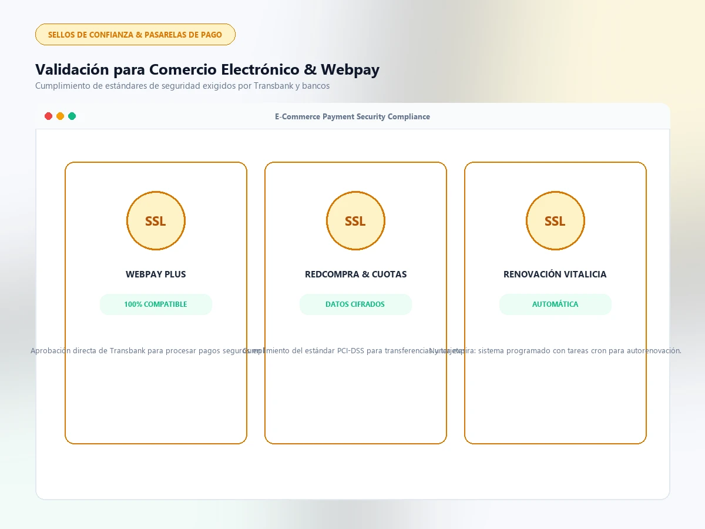The image size is (705, 529).
Task: Click the E-Commerce Payment Security Compliance title
Action: (x=352, y=116)
